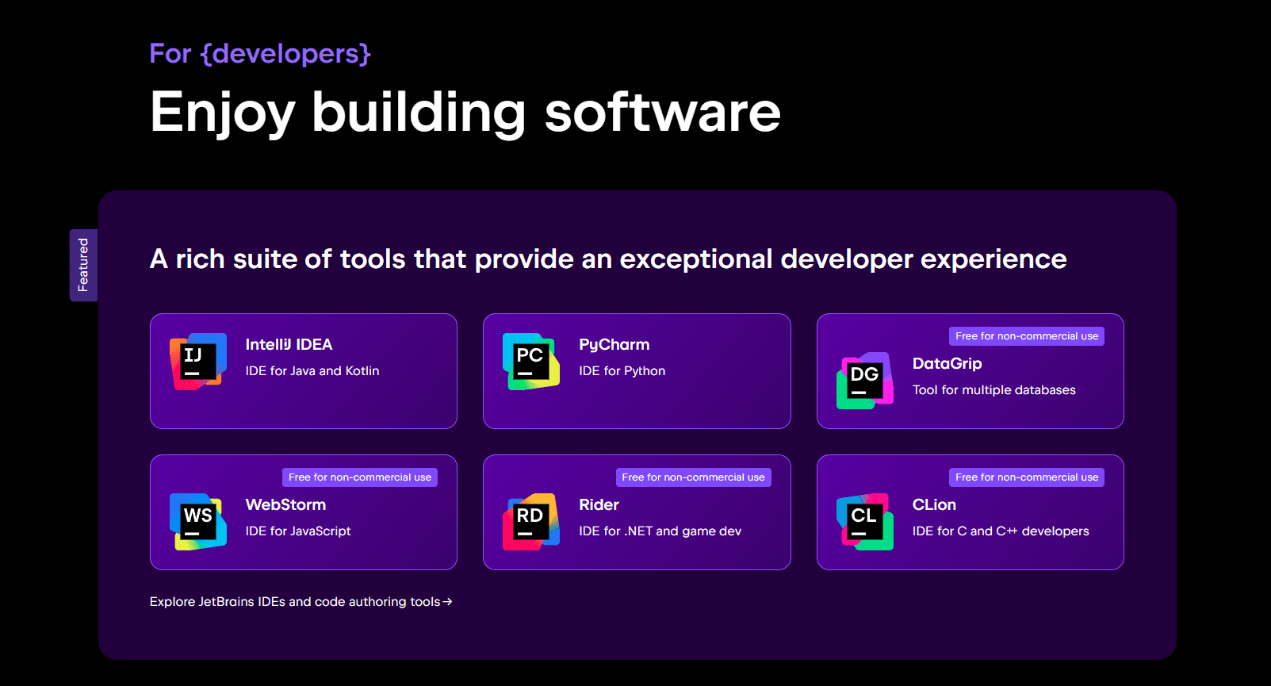Open the WebStorm product title
The image size is (1271, 686).
(285, 505)
